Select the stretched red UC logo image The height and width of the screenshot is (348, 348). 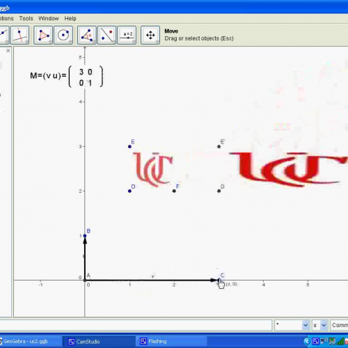point(288,169)
